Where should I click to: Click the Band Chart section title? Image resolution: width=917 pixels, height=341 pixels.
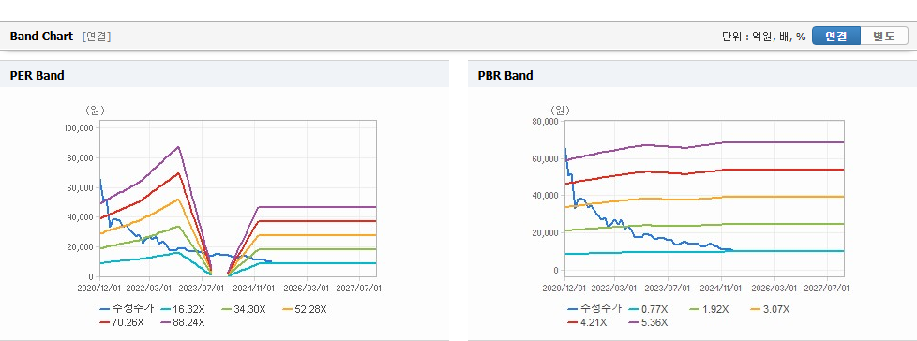coord(41,37)
